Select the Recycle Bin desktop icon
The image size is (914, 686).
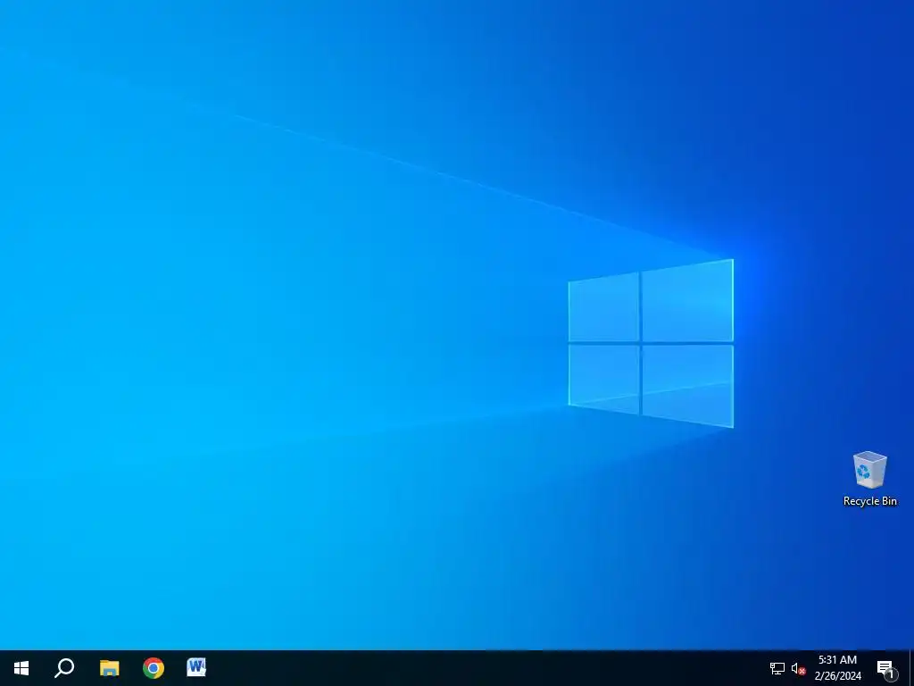(869, 479)
